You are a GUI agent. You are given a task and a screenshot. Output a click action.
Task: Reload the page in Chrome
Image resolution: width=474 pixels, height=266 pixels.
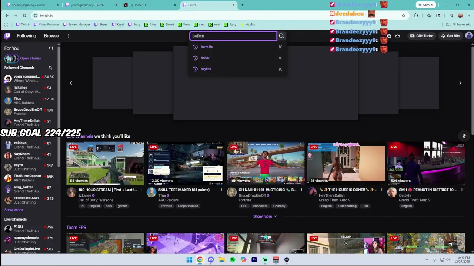tap(24, 16)
